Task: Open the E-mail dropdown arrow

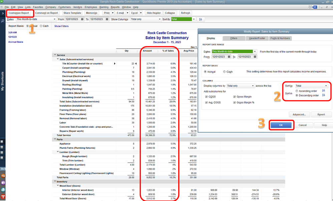Action: (127, 13)
